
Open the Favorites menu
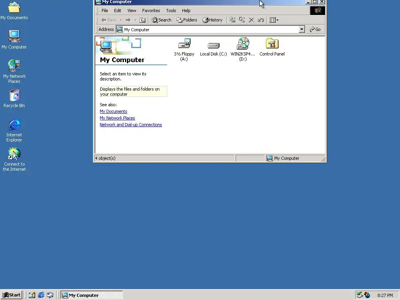(x=151, y=11)
